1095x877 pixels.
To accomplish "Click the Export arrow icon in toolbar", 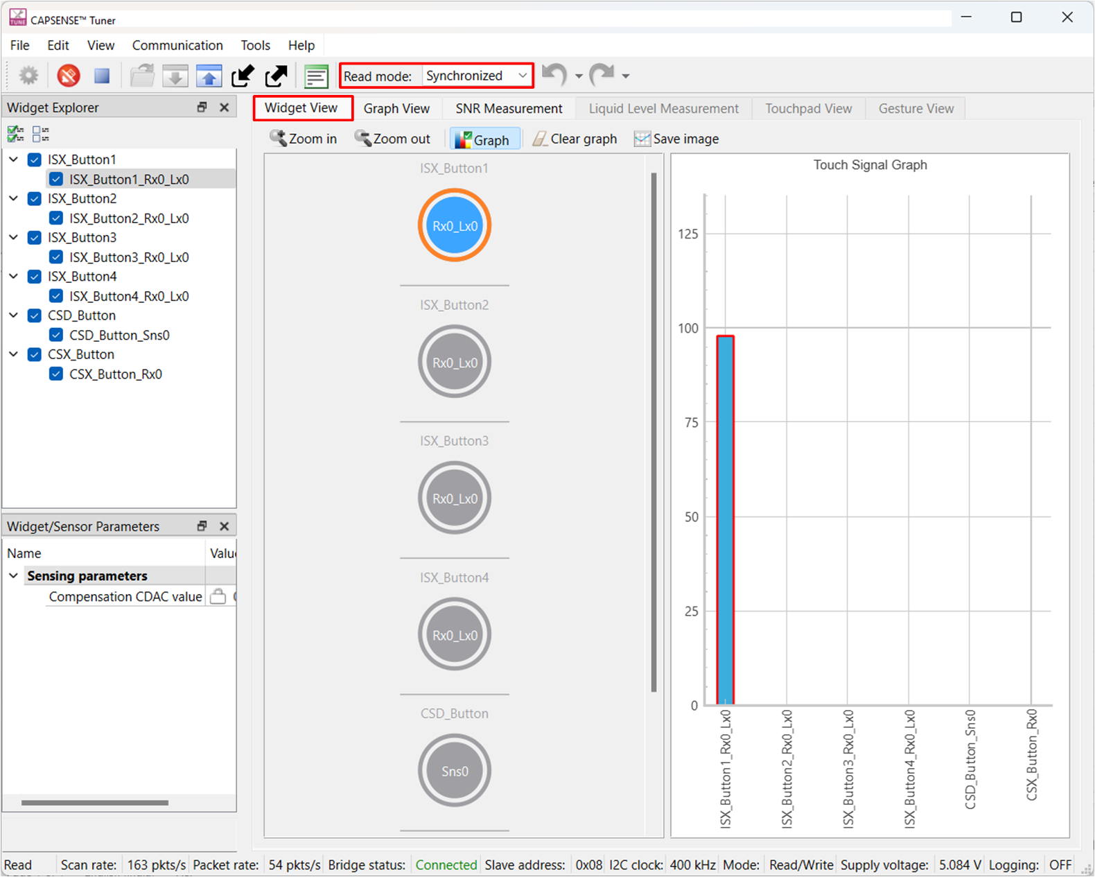I will pyautogui.click(x=277, y=76).
